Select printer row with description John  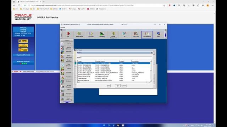tap(113, 65)
